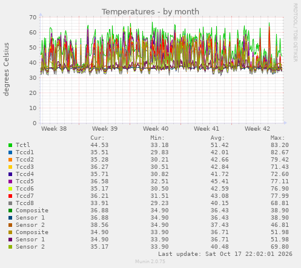Click Sensor 2 max value 69.80

[x=280, y=247]
